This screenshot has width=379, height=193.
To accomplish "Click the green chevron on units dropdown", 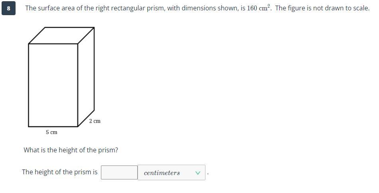I will click(x=198, y=173).
